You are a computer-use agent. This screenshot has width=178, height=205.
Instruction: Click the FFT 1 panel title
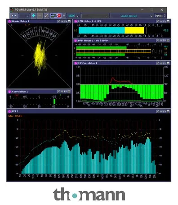[15, 111]
